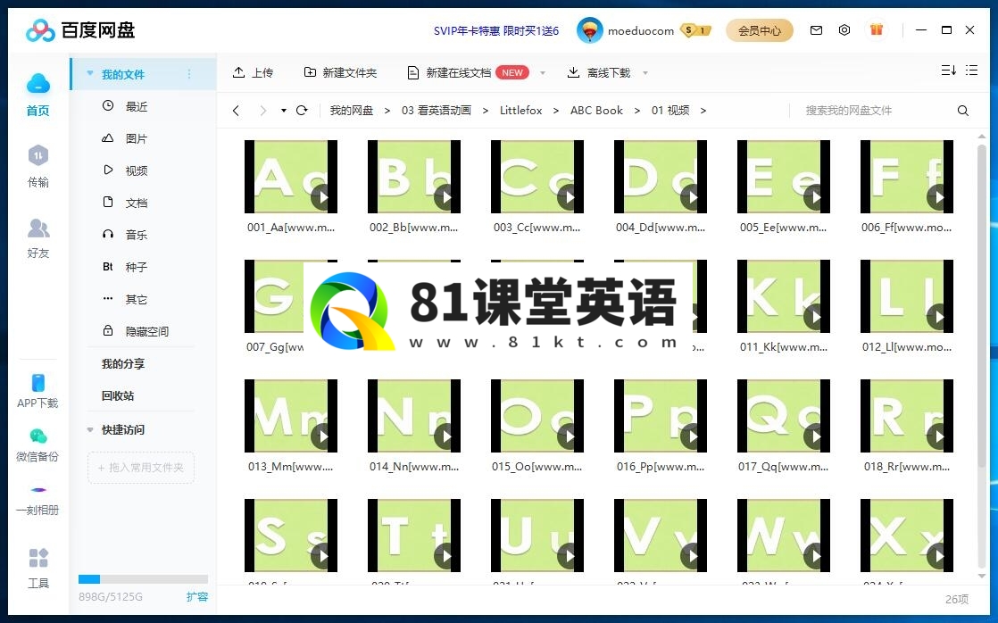
Task: Expand breadcrumb arrow after 01 视频
Action: pos(703,111)
